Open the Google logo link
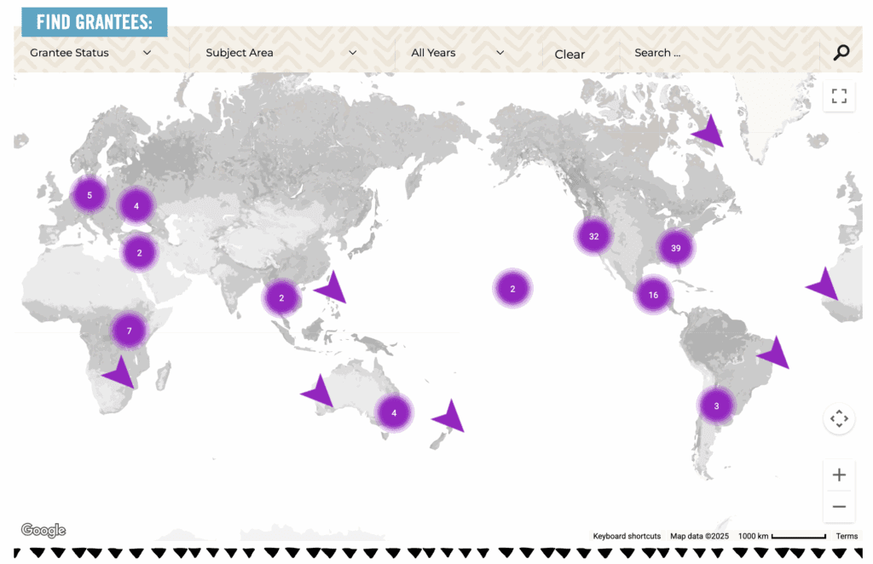 tap(43, 530)
